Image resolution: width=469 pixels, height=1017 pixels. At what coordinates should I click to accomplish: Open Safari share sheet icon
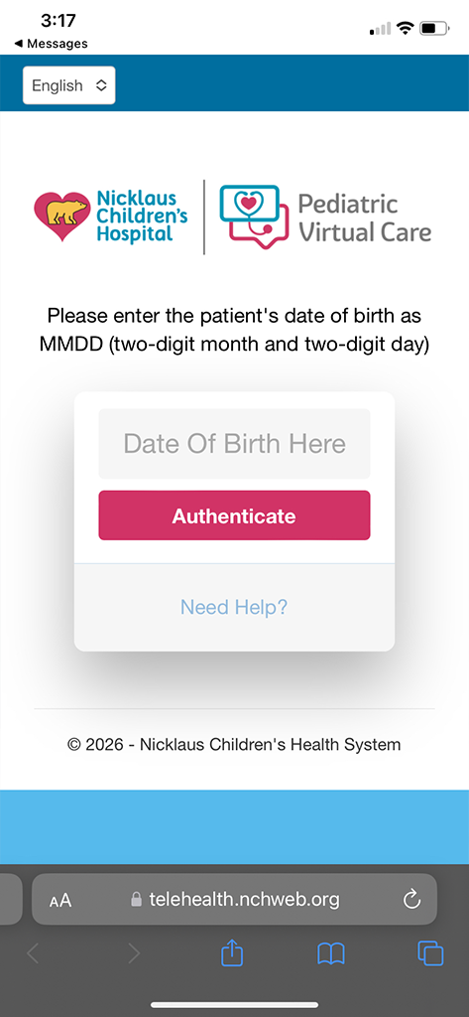tap(231, 953)
